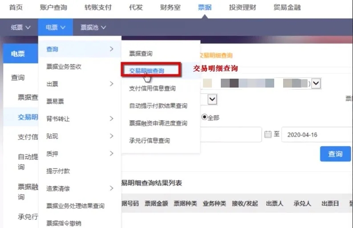353x228 pixels.
Task: Open the 首页 home tab
Action: [16, 8]
